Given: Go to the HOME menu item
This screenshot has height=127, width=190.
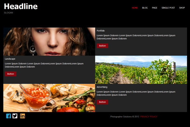Looking at the screenshot, I should pos(135,8).
